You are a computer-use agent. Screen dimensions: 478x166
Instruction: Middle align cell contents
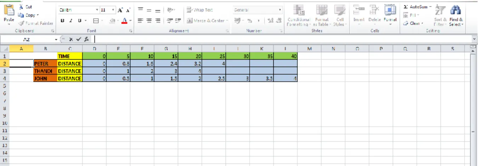149,10
